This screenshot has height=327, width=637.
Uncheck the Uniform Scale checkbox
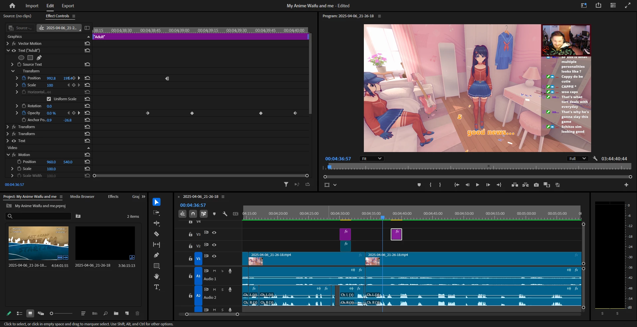coord(49,99)
